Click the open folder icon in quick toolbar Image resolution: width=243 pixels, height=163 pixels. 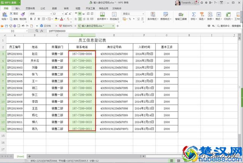point(2,26)
